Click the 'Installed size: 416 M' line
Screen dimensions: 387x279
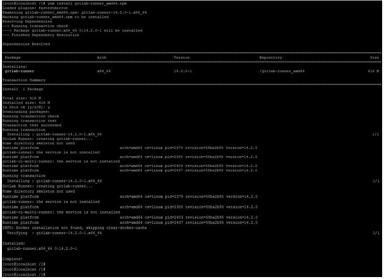coord(26,103)
